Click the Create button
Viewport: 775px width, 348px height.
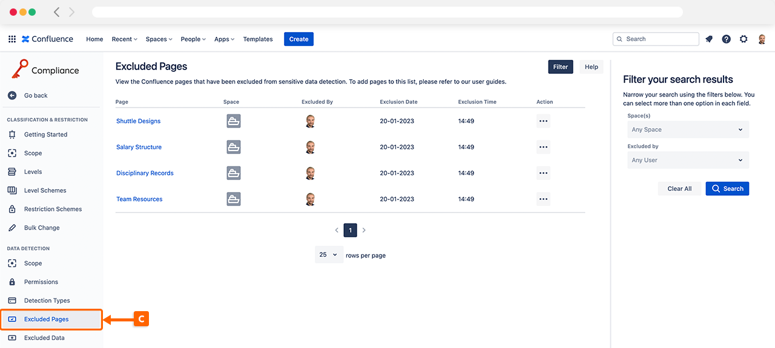298,39
